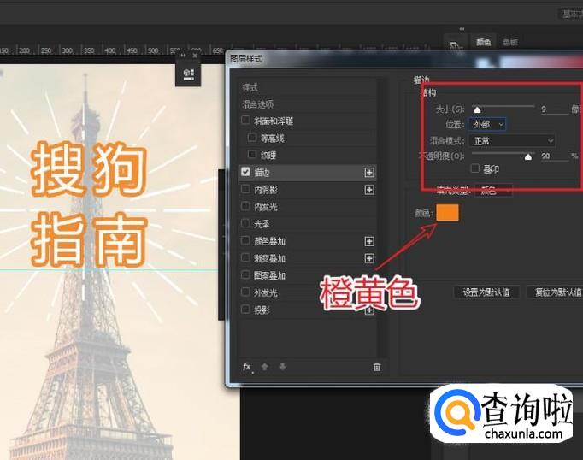Select 混合选项 in the styles list
Screen dimensions: 583x460
tap(257, 104)
